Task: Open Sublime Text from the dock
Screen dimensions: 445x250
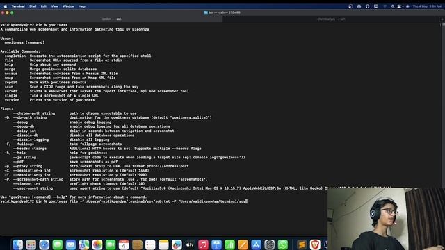Action: 302,244
